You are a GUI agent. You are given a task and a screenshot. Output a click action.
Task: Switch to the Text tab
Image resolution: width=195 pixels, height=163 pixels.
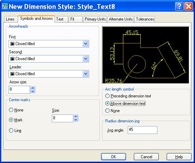click(61, 19)
